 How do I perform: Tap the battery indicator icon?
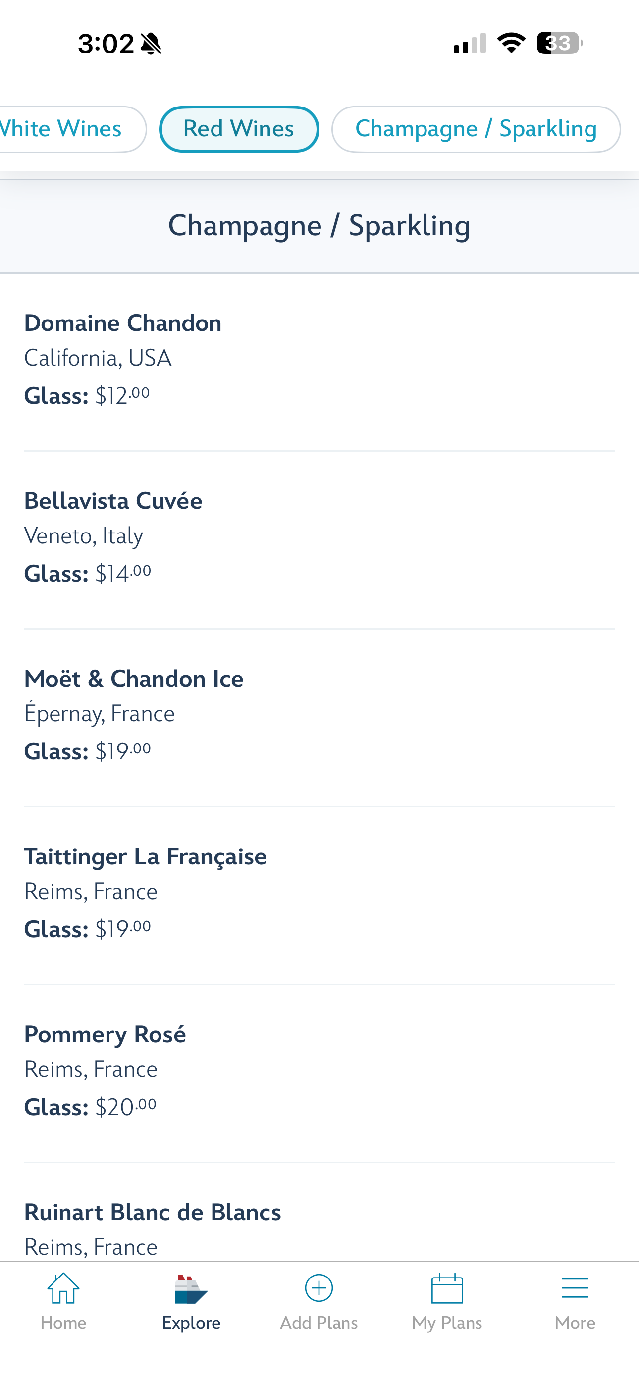click(559, 43)
